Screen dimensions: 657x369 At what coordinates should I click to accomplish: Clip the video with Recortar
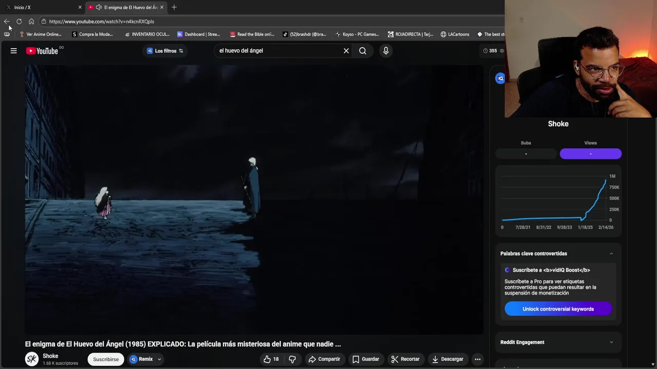(x=405, y=359)
